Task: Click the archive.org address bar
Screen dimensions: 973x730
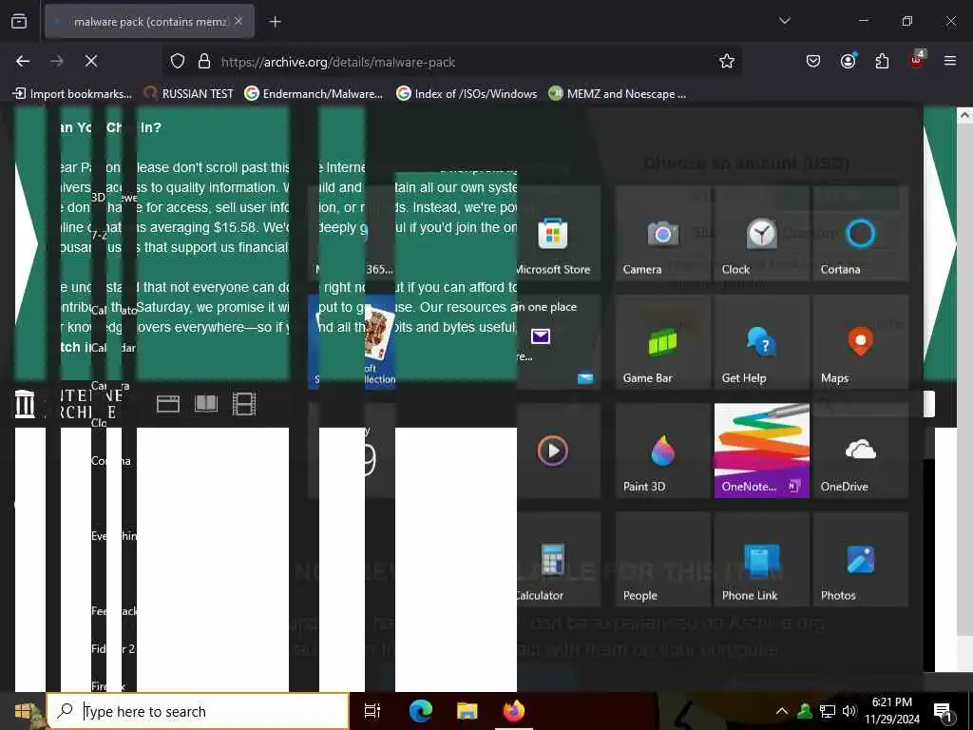Action: [x=451, y=62]
